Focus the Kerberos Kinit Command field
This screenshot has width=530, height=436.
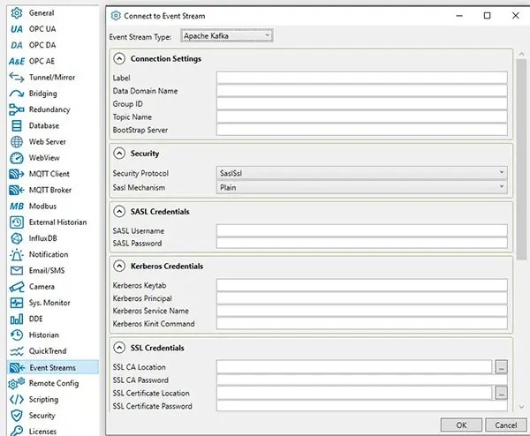[361, 324]
